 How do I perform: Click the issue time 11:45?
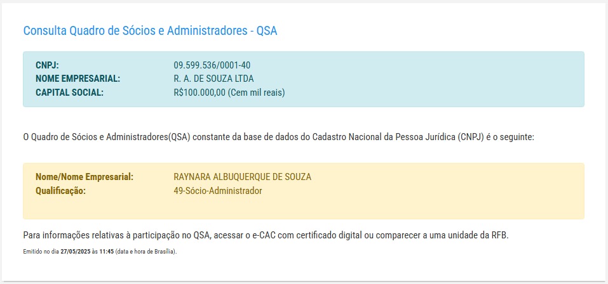point(106,252)
